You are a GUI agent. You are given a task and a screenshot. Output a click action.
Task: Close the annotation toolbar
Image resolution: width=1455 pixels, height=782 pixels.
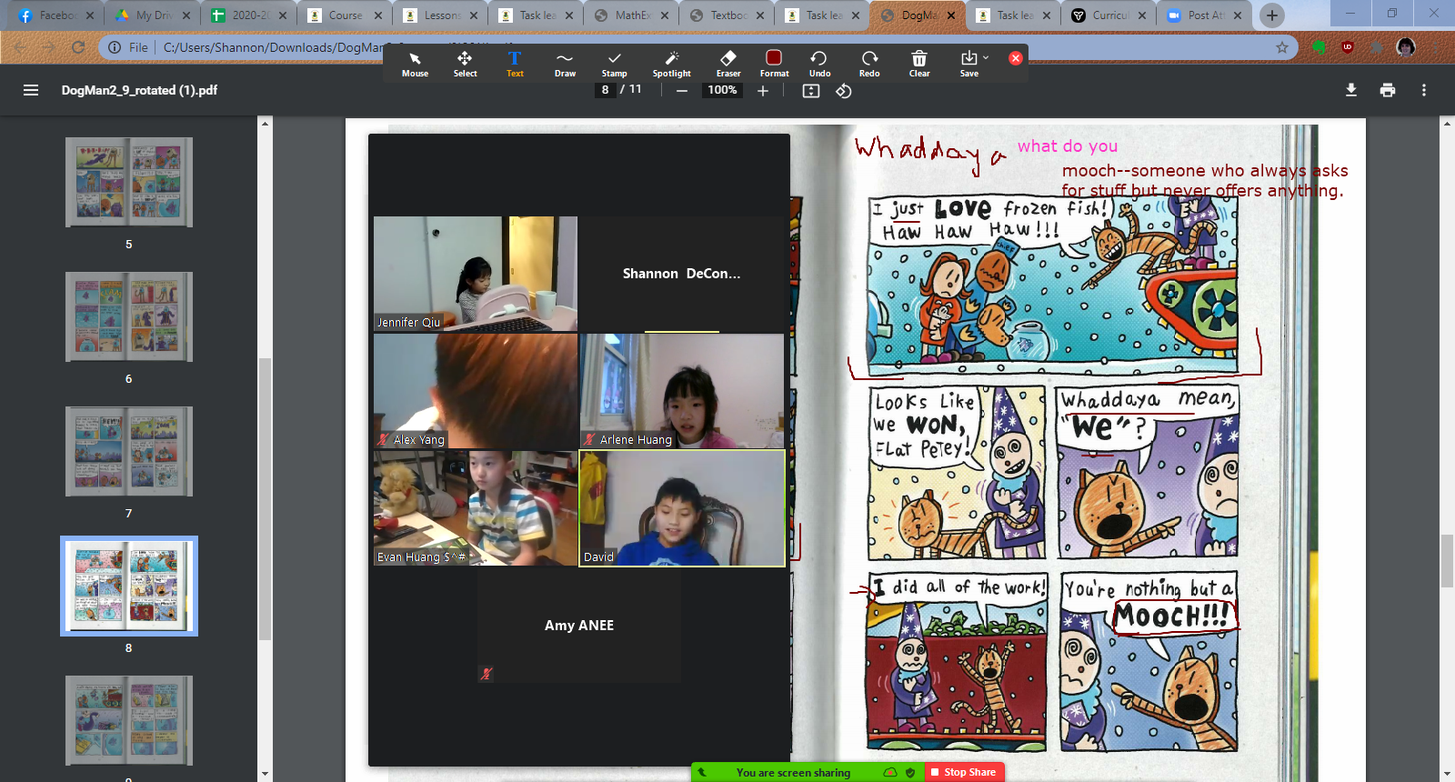click(1016, 58)
